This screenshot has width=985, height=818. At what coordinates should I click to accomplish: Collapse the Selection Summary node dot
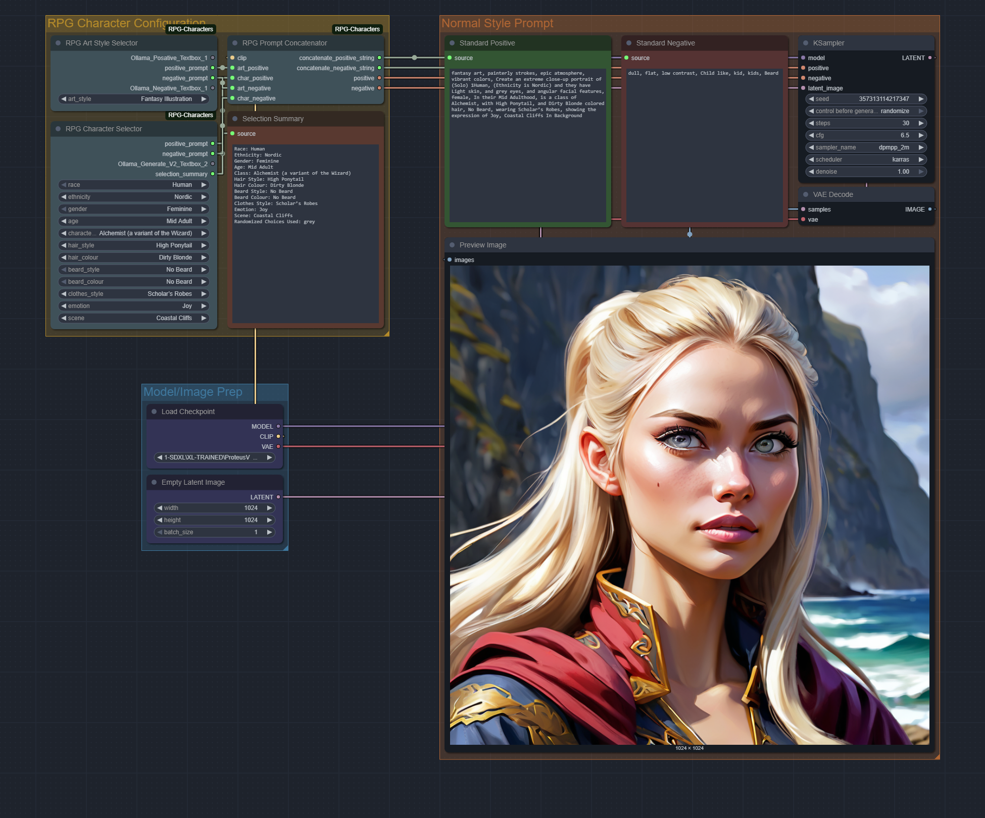pyautogui.click(x=235, y=119)
